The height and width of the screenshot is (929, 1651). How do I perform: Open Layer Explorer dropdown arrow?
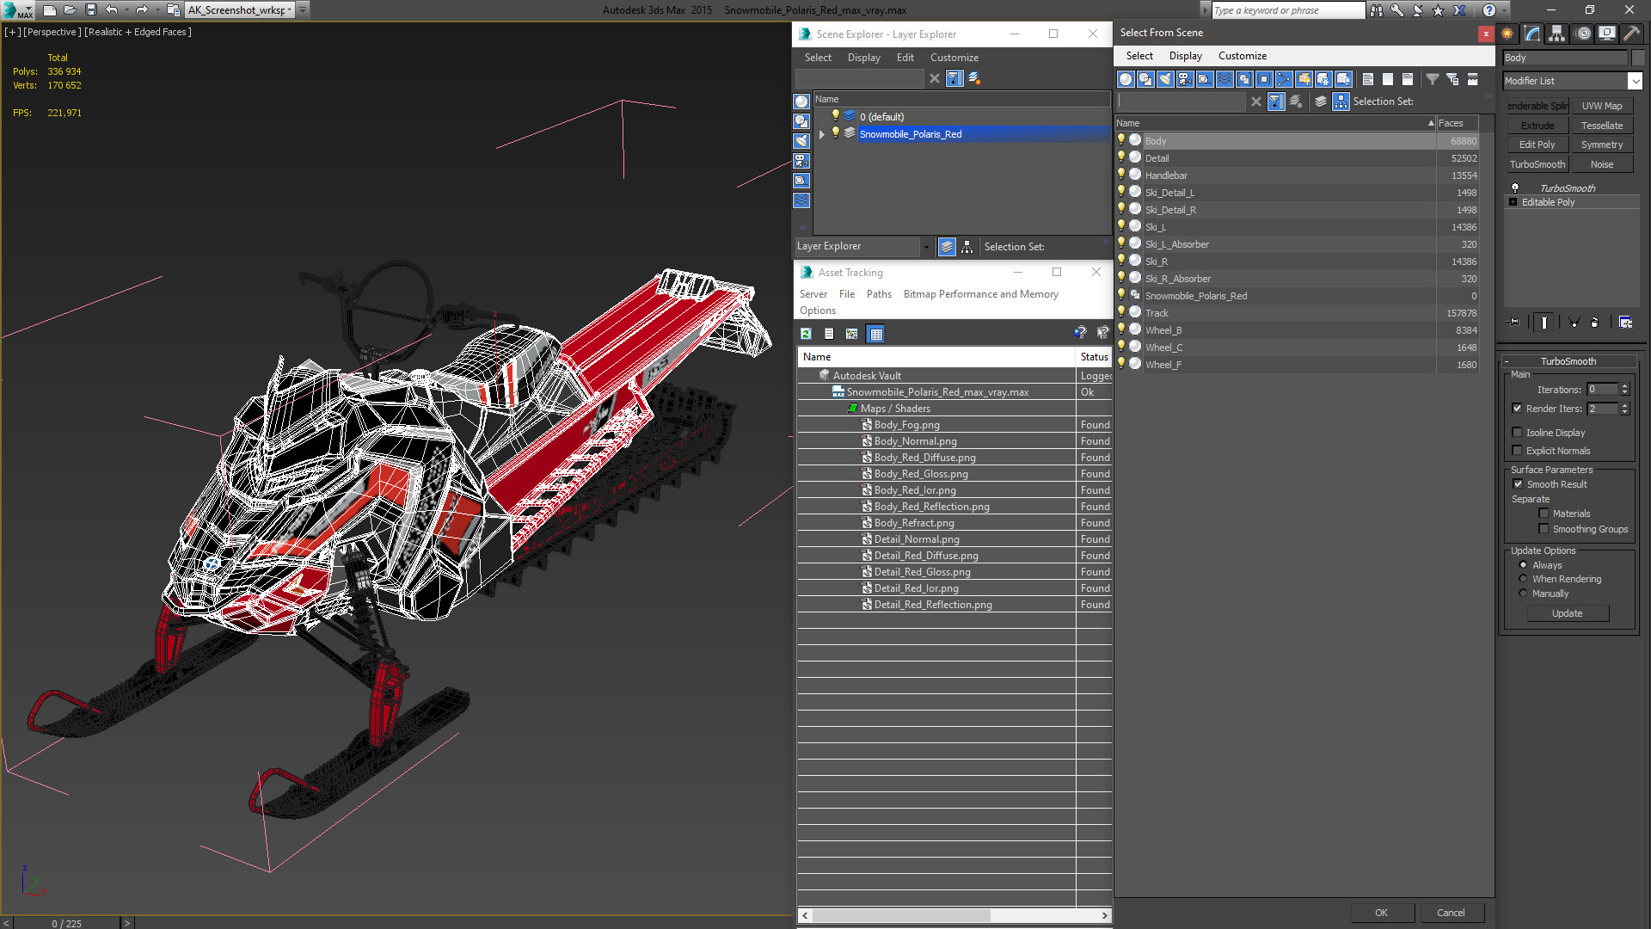point(926,247)
